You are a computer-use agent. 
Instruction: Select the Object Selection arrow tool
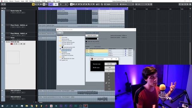(x=71, y=4)
